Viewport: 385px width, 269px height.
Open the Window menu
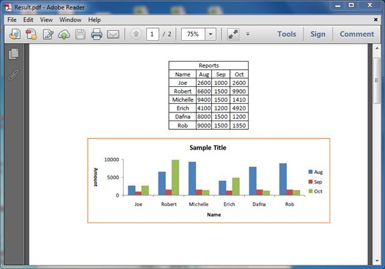(x=70, y=19)
